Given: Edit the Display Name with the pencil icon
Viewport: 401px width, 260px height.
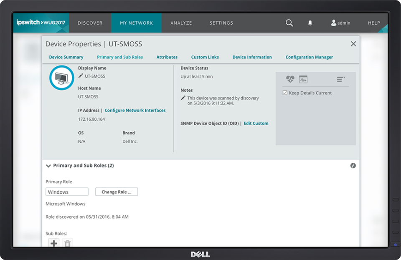Looking at the screenshot, I should coord(81,76).
